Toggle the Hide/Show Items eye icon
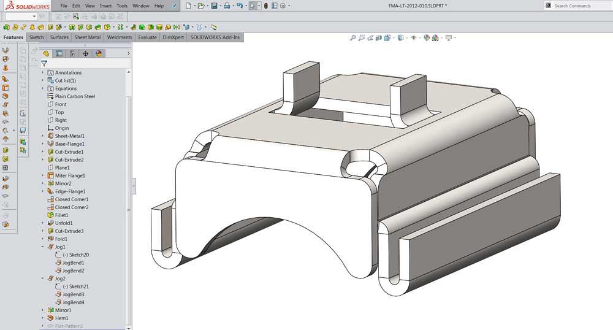The width and height of the screenshot is (613, 330). 414,38
